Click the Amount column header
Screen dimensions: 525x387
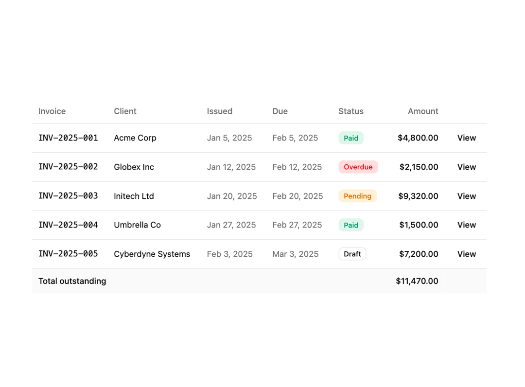(x=423, y=111)
